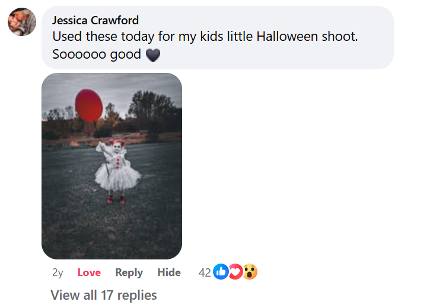Viewport: 433px width, 308px height.
Task: Open Jessica Crawford's profile picture avatar
Action: click(x=20, y=23)
